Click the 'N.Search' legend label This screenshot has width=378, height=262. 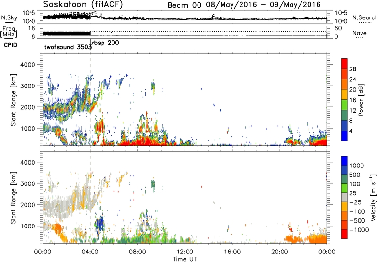click(x=365, y=17)
